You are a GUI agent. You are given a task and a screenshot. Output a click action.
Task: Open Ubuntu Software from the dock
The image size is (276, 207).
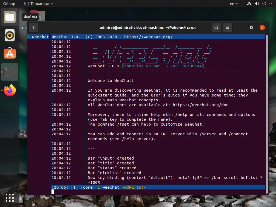pyautogui.click(x=10, y=53)
